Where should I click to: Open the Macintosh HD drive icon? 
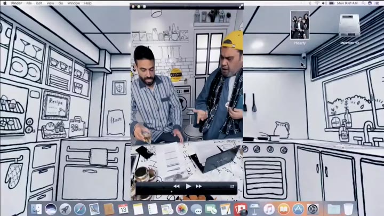[349, 26]
